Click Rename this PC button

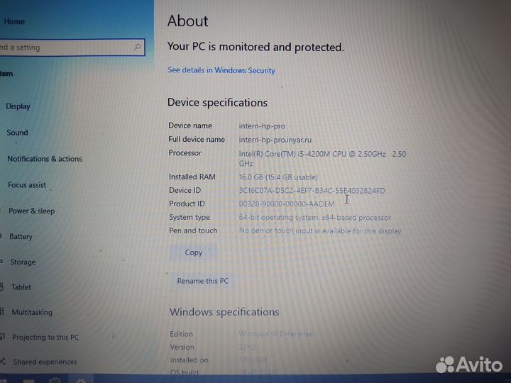point(202,281)
